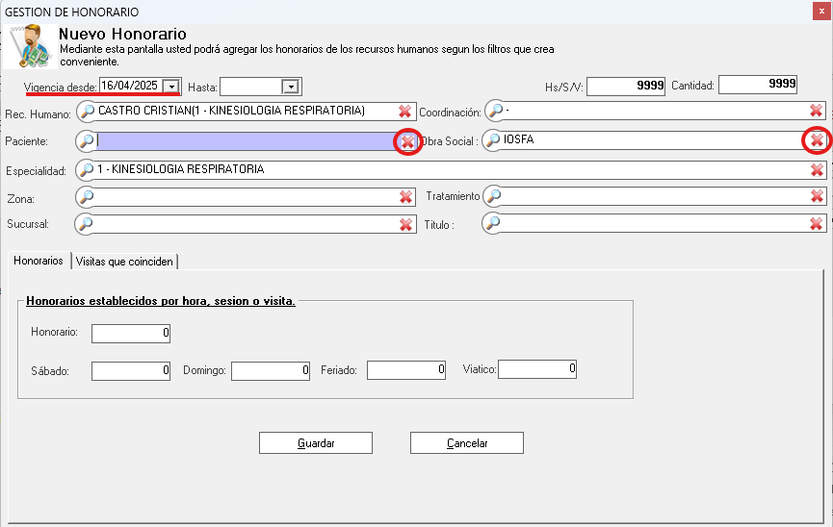Clear the Rec. Humano field with red X
The image size is (833, 527).
tap(406, 112)
